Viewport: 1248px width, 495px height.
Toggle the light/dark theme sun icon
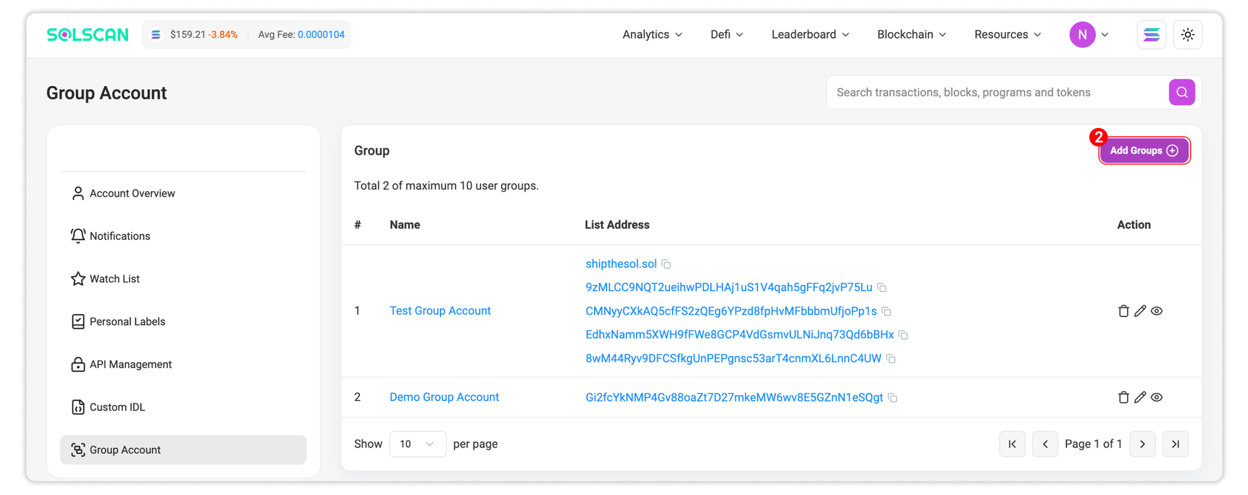tap(1187, 35)
